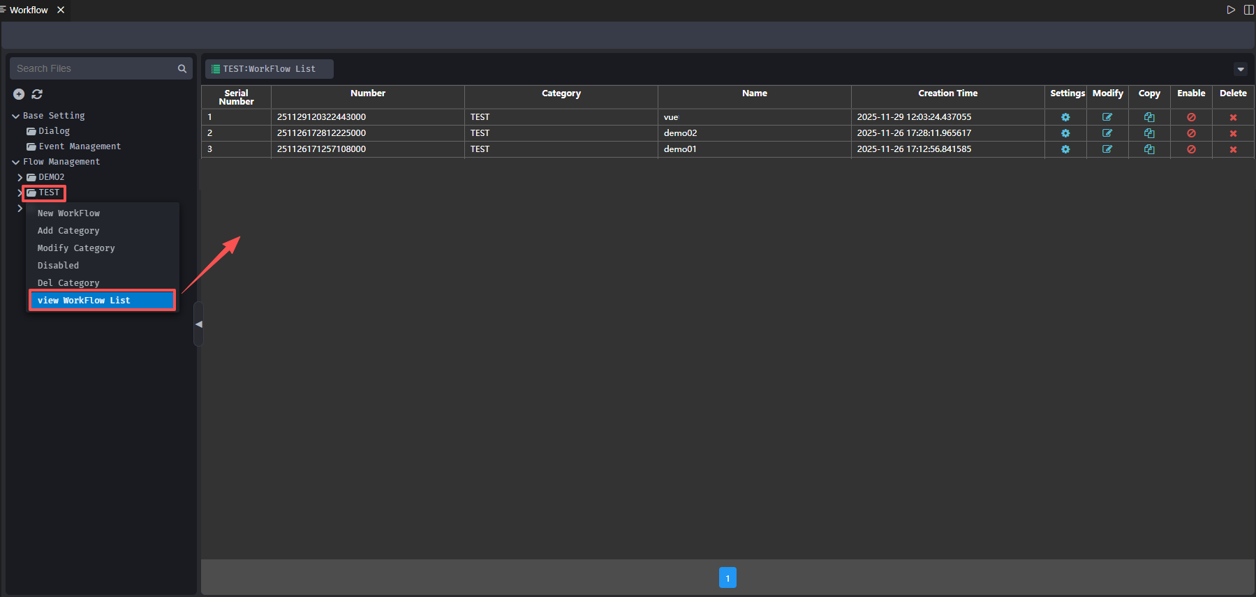Select New WorkFlow from context menu
This screenshot has width=1256, height=597.
(x=68, y=213)
